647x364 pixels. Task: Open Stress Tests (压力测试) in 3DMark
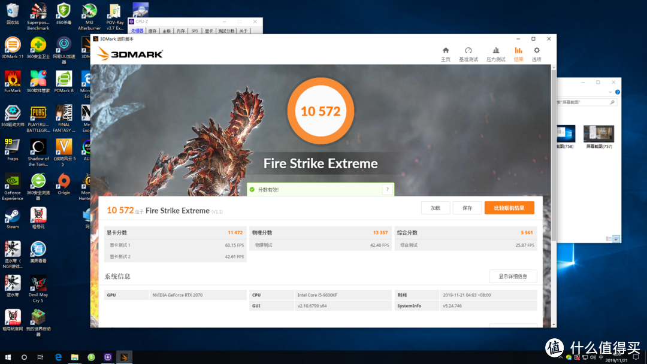tap(495, 54)
